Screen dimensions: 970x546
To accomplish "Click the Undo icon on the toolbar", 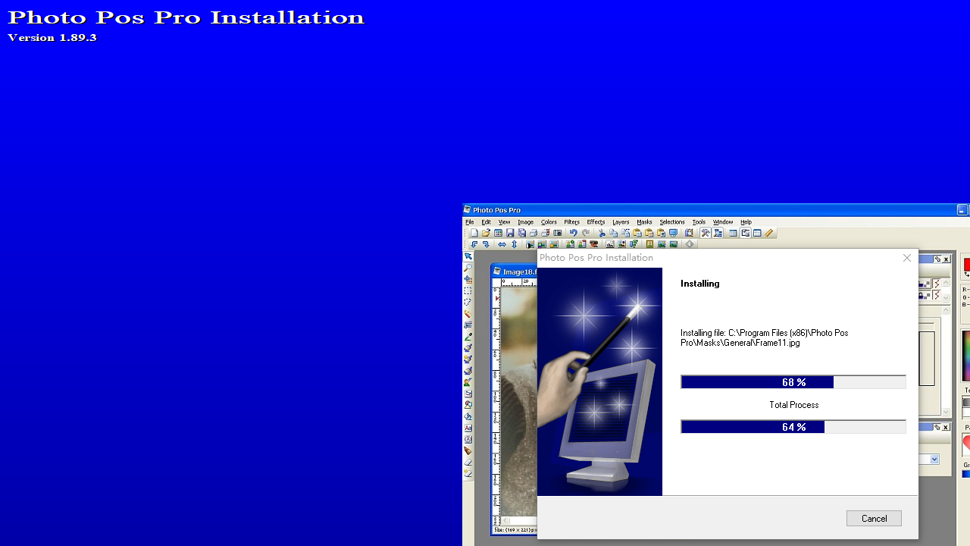I will (574, 233).
